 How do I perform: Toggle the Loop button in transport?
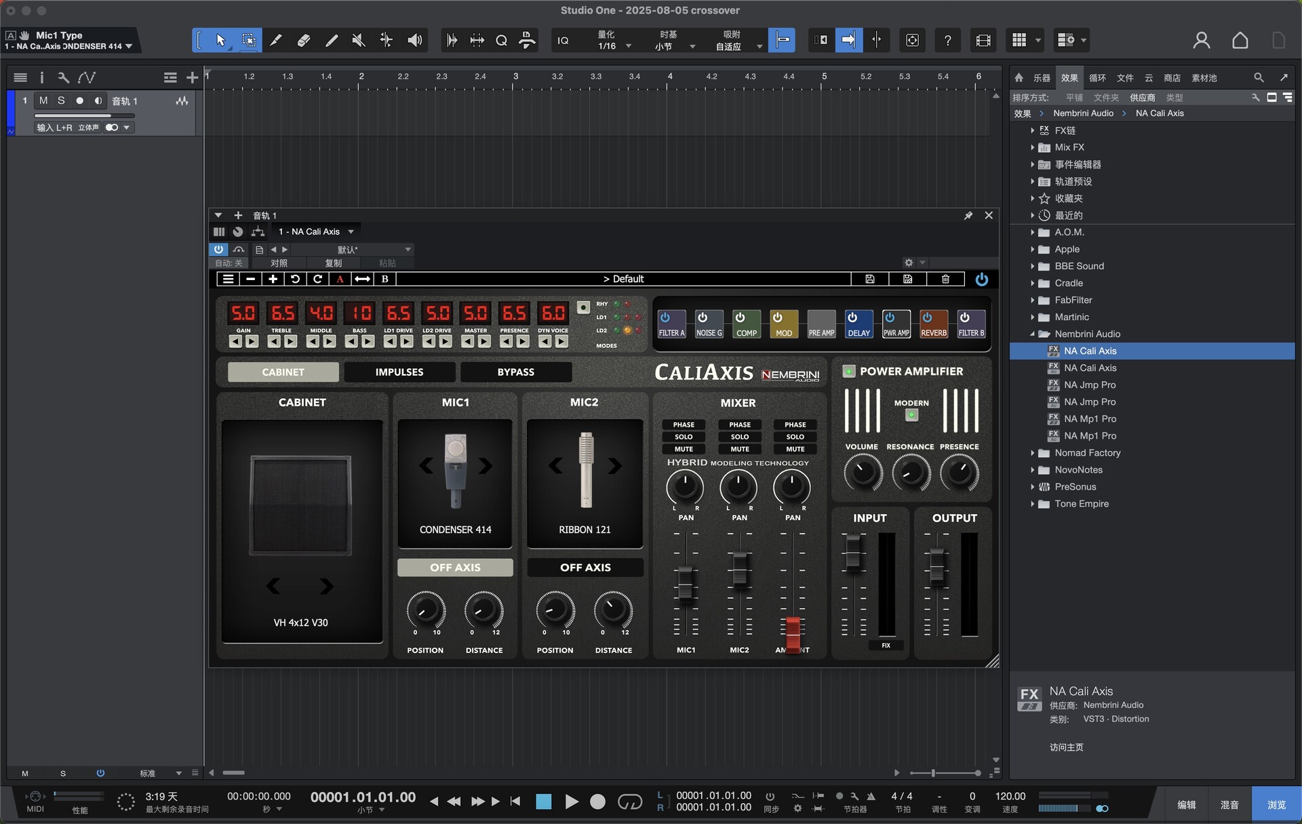pyautogui.click(x=629, y=802)
